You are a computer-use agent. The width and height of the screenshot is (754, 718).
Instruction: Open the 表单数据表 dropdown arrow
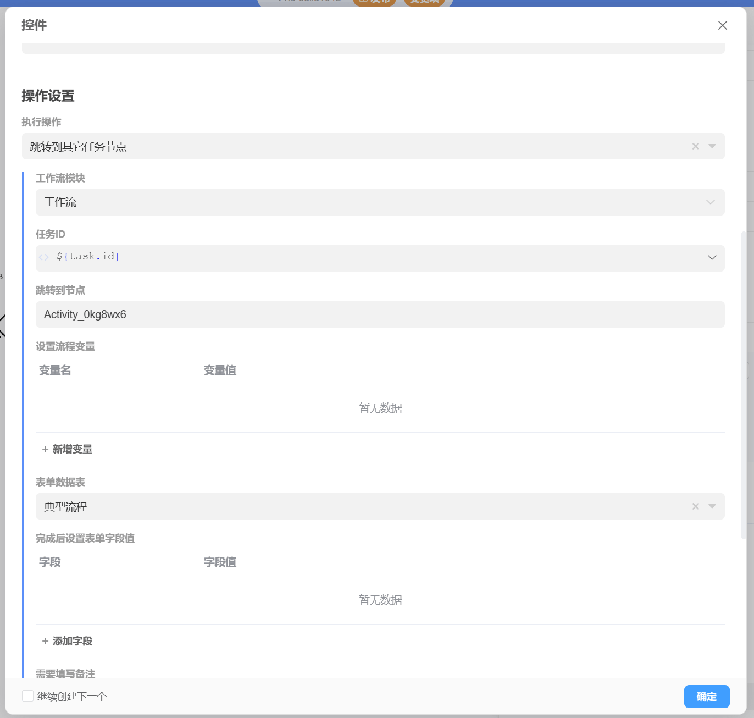712,506
